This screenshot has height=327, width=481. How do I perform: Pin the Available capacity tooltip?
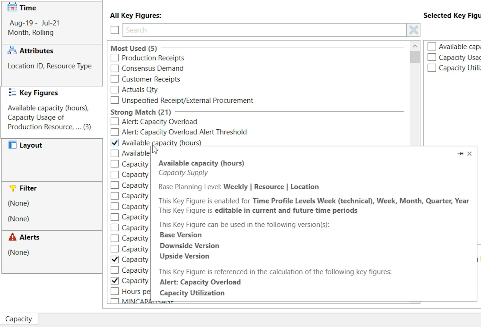[x=461, y=153]
